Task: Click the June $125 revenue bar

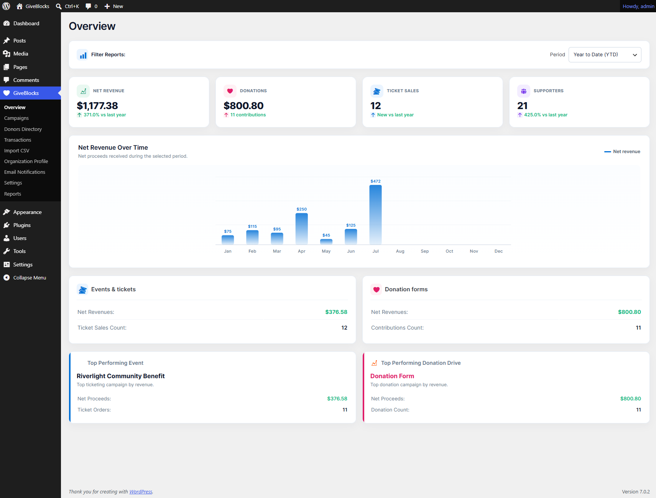Action: 351,237
